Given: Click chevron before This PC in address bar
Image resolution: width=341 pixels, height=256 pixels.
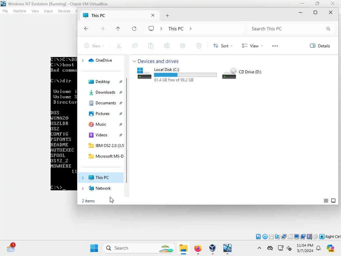Looking at the screenshot, I should (161, 29).
